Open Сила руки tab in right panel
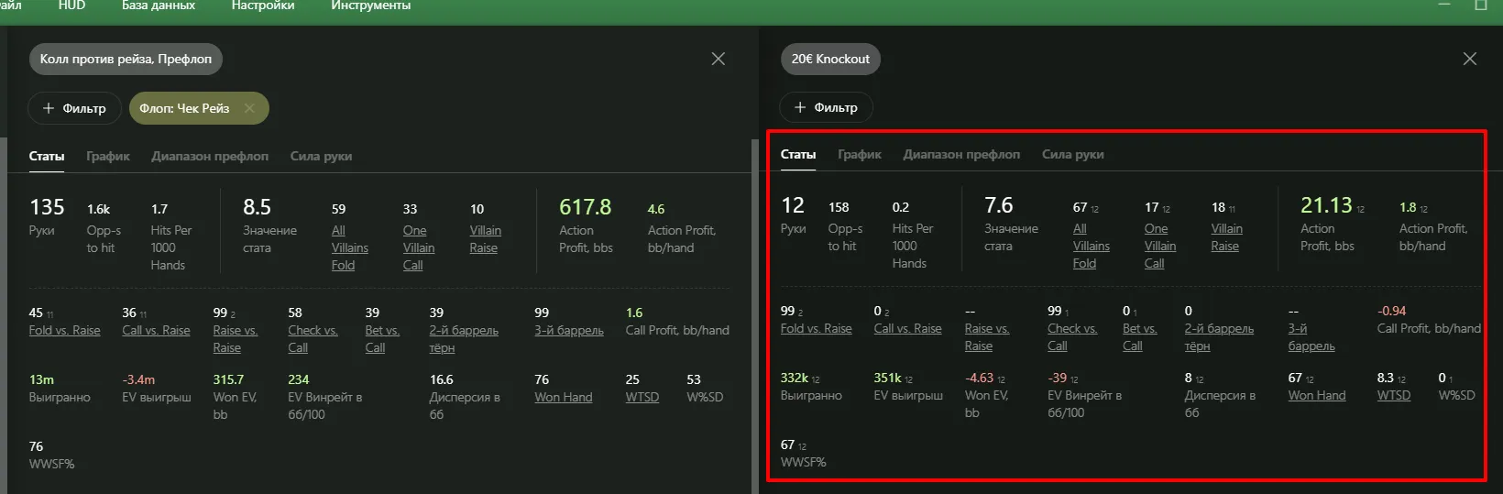 1072,154
